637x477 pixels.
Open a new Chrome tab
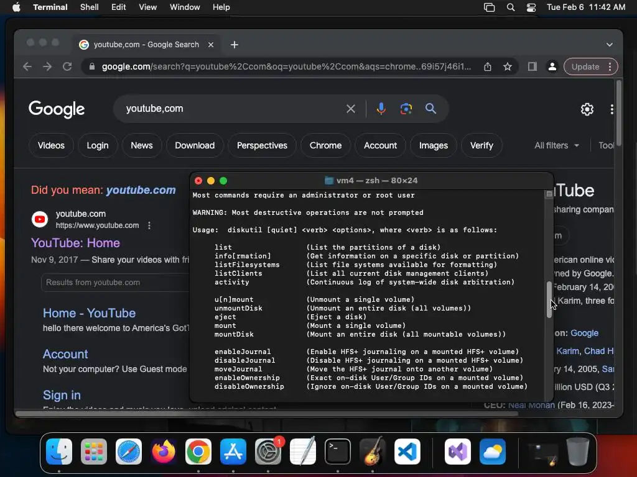235,45
